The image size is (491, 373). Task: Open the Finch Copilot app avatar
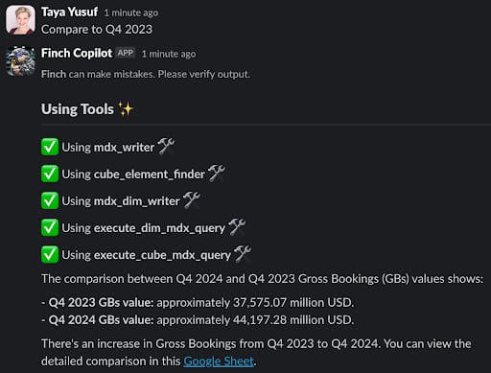tap(20, 61)
